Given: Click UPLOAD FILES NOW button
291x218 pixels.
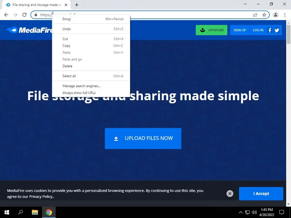Looking at the screenshot, I should (x=143, y=139).
